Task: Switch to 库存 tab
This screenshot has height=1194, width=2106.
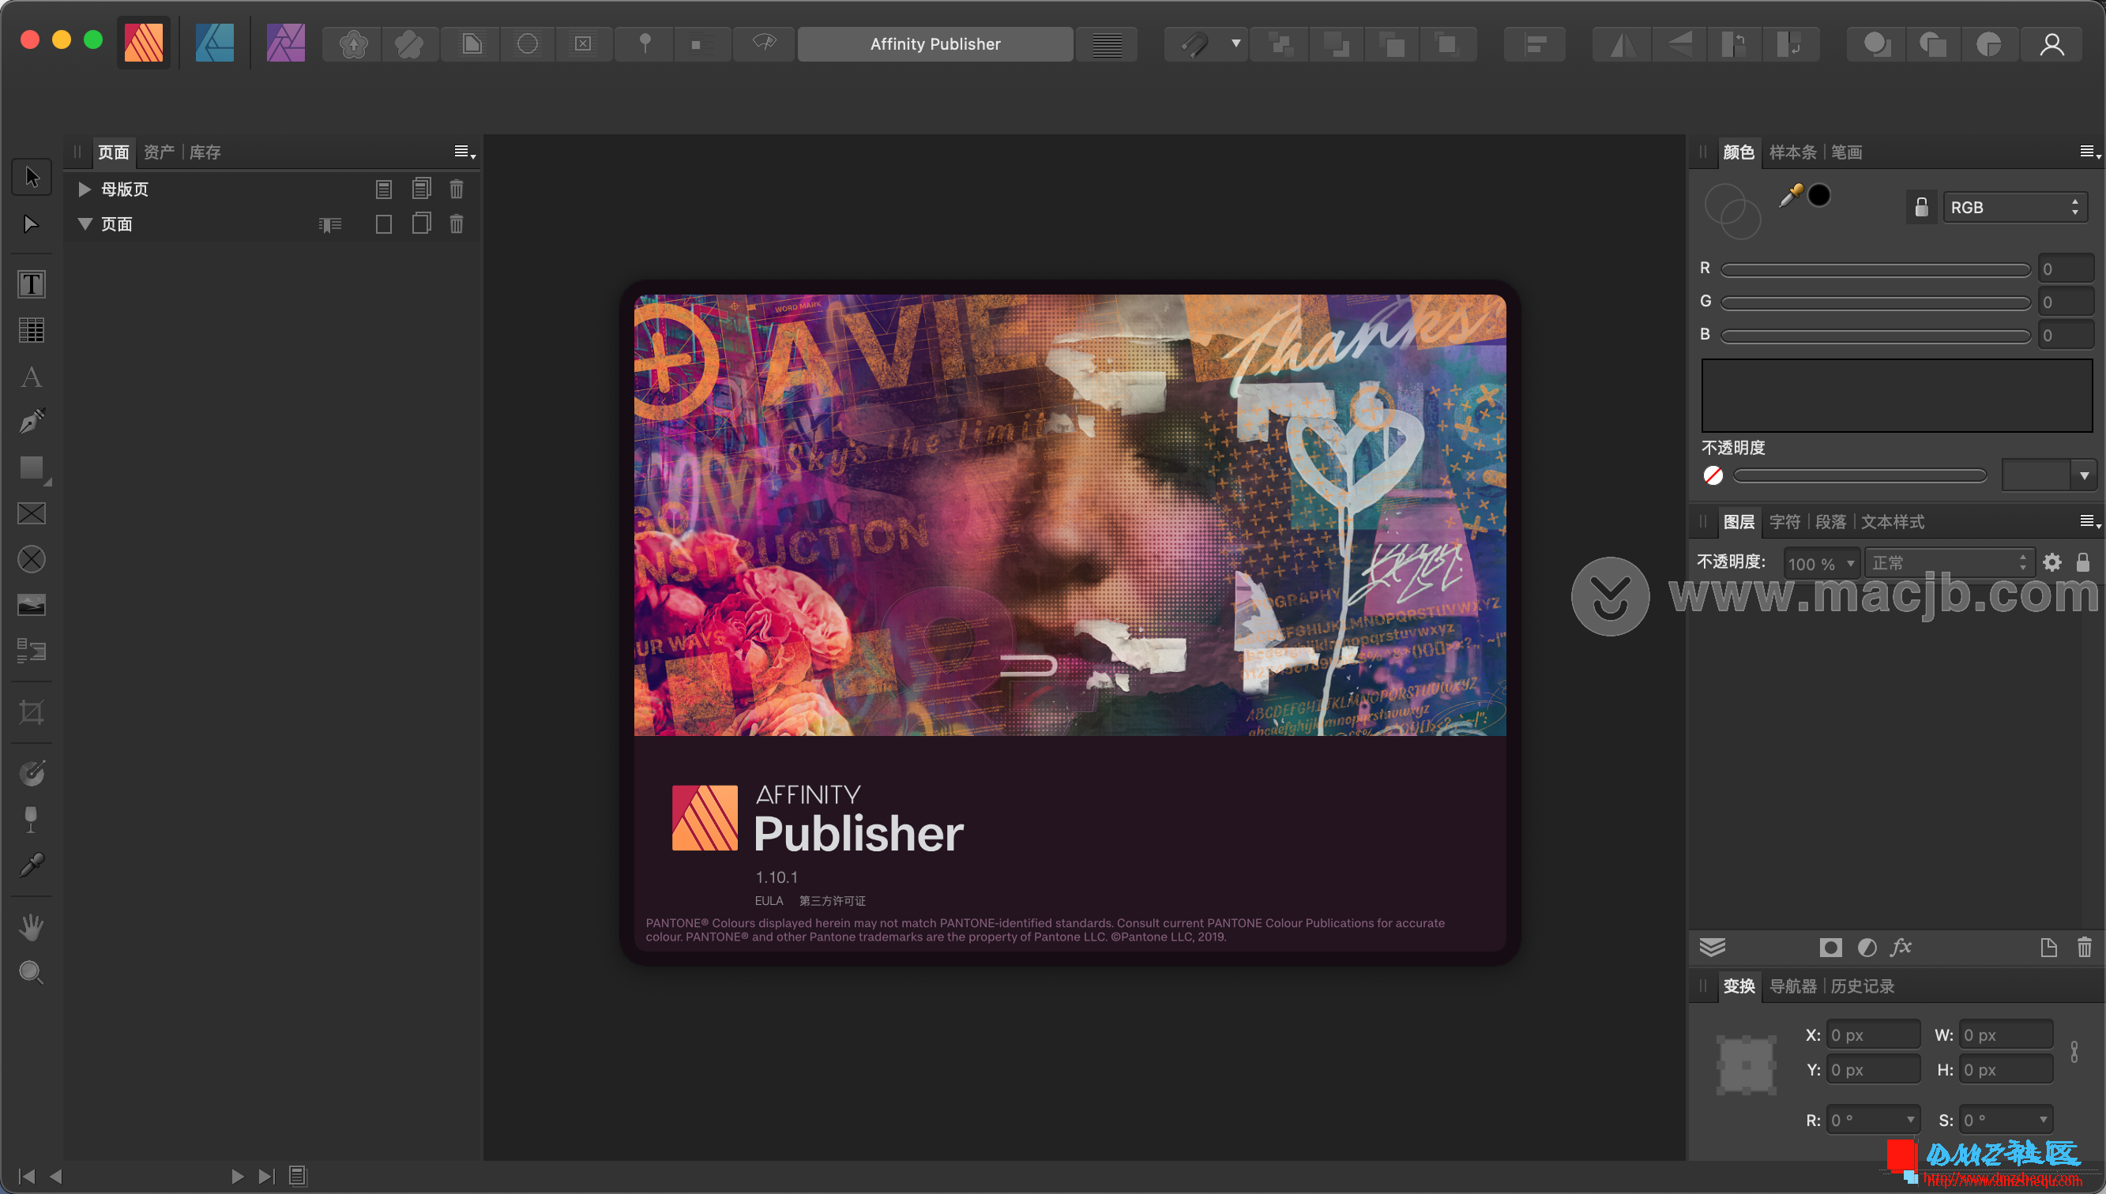Action: tap(205, 152)
